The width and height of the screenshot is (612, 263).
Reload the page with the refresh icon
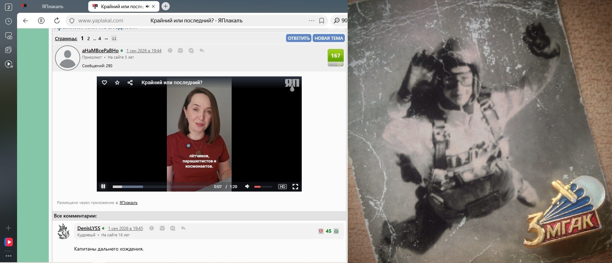pos(57,21)
